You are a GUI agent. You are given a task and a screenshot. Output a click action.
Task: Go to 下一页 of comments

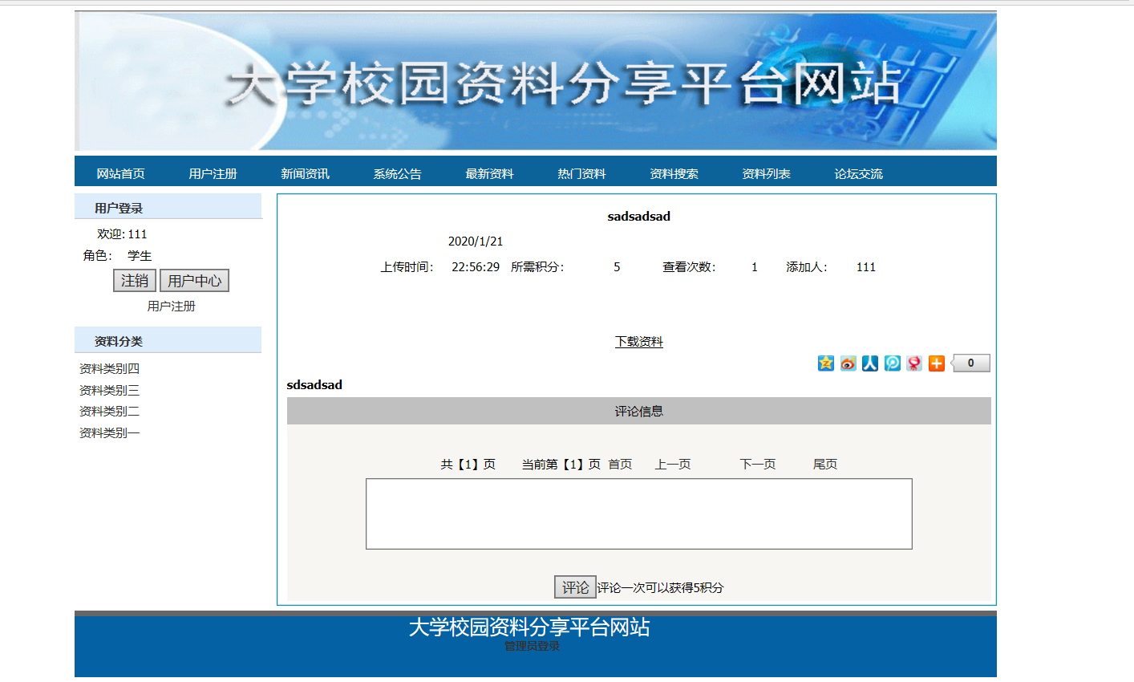click(758, 465)
